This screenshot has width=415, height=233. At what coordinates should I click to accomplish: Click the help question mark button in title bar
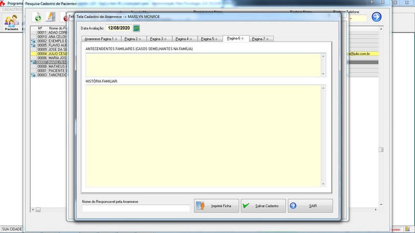coord(371,2)
